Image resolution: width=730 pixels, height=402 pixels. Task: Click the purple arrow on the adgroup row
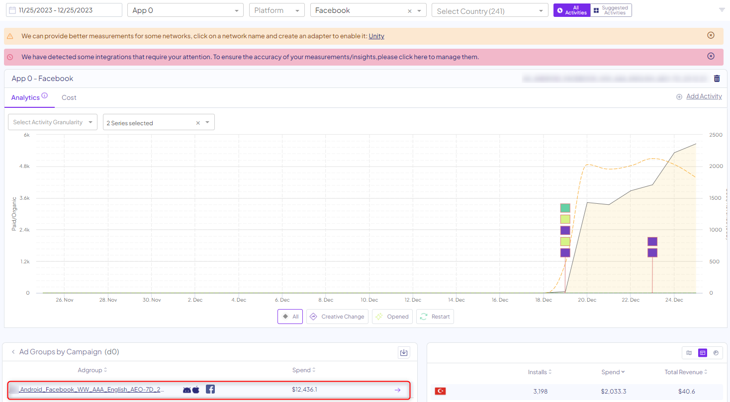tap(397, 390)
